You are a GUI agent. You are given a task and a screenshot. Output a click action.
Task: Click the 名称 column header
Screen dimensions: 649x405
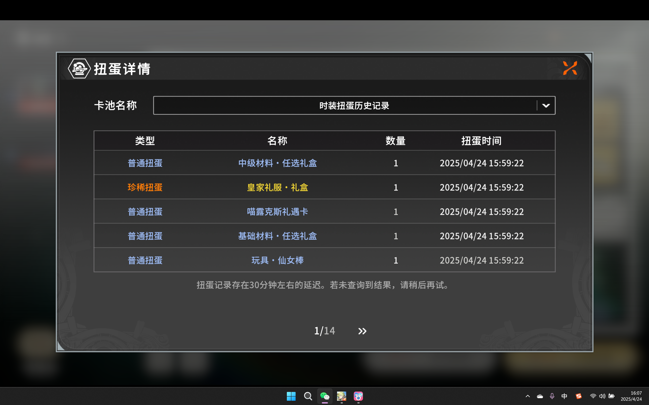pyautogui.click(x=277, y=141)
